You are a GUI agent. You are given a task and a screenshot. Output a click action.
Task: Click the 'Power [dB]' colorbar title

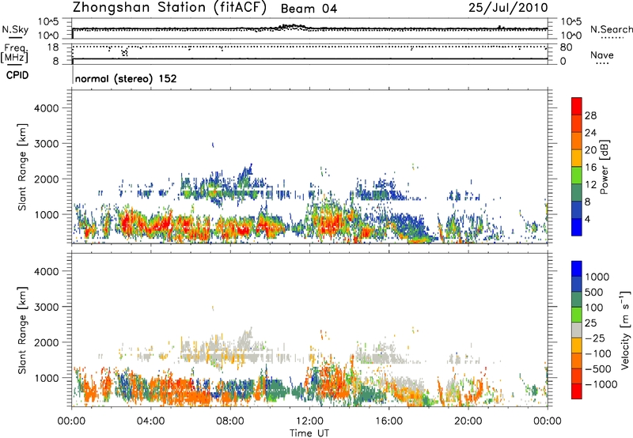[x=604, y=168]
